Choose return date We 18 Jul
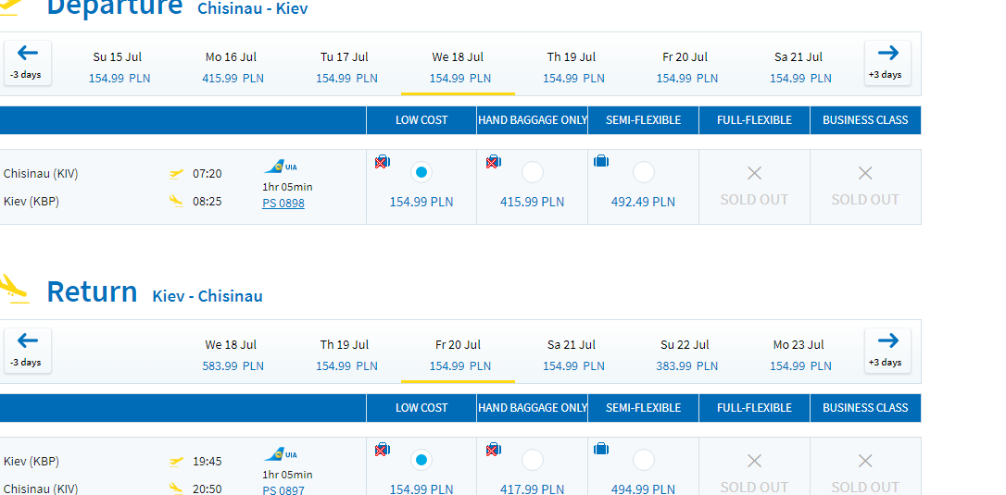This screenshot has height=495, width=1006. (231, 355)
